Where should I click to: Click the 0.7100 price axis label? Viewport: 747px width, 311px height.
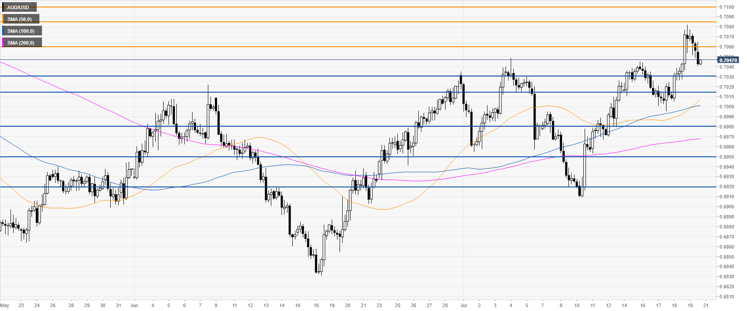click(728, 7)
